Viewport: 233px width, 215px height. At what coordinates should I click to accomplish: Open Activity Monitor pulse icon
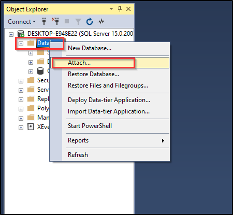coord(101,22)
